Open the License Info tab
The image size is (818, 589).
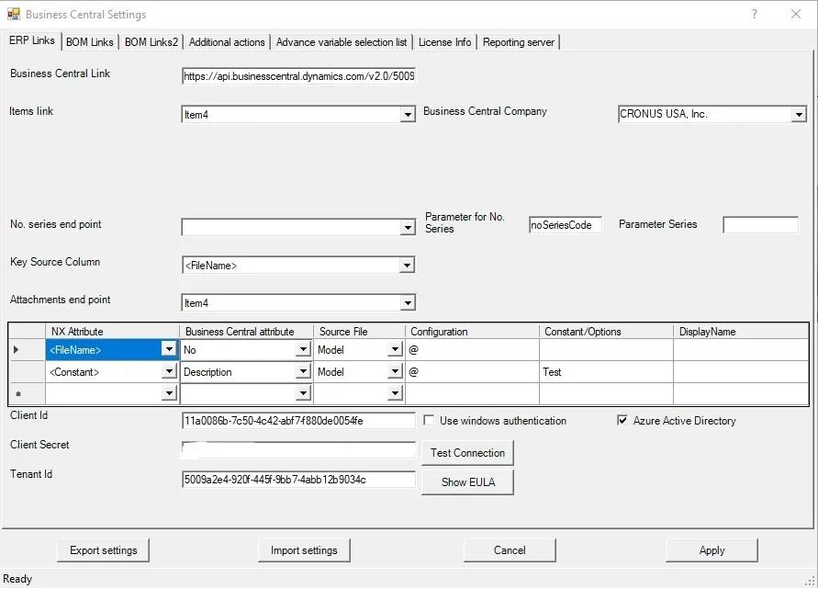[x=445, y=41]
